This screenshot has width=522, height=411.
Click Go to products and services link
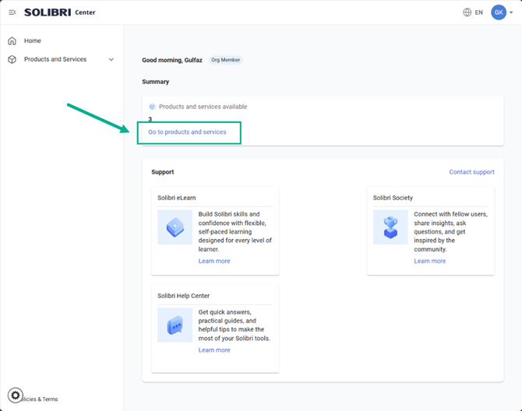coord(187,132)
